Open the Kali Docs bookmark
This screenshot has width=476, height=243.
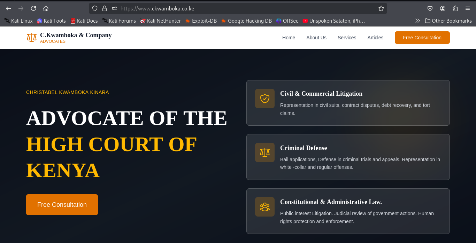(x=84, y=21)
